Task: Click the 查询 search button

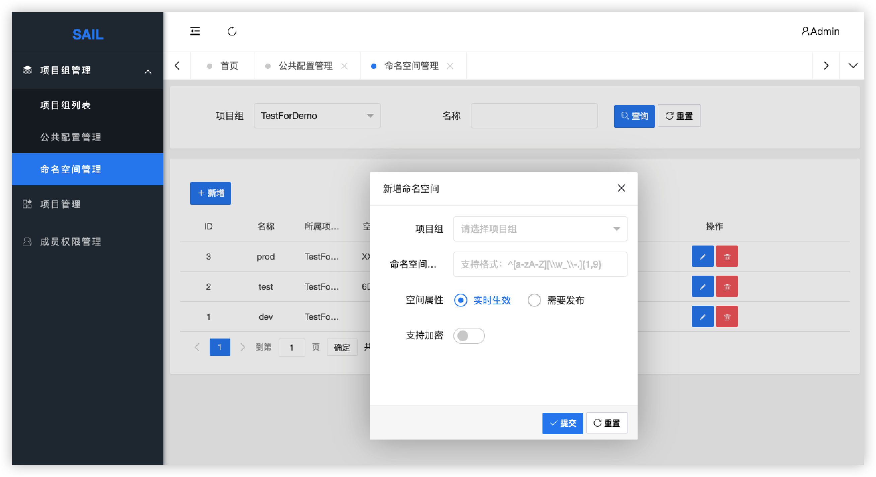Action: point(634,116)
